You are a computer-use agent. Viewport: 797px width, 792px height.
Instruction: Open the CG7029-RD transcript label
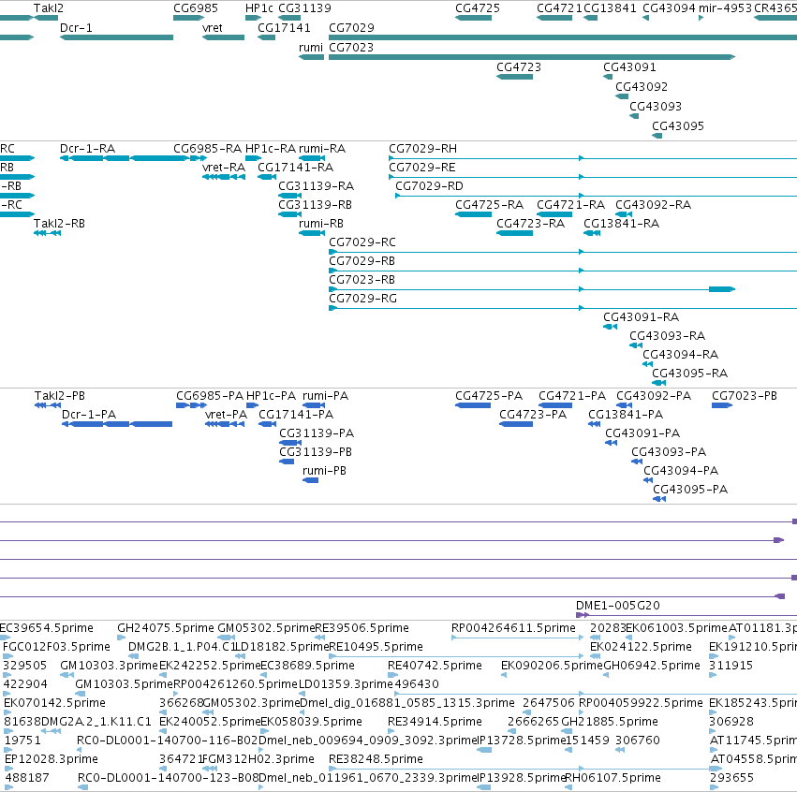429,186
